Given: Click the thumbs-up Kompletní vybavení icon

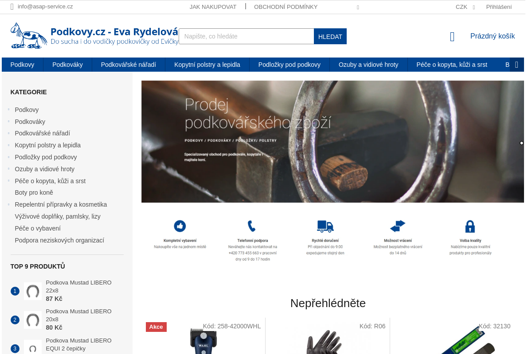Looking at the screenshot, I should click(x=180, y=226).
